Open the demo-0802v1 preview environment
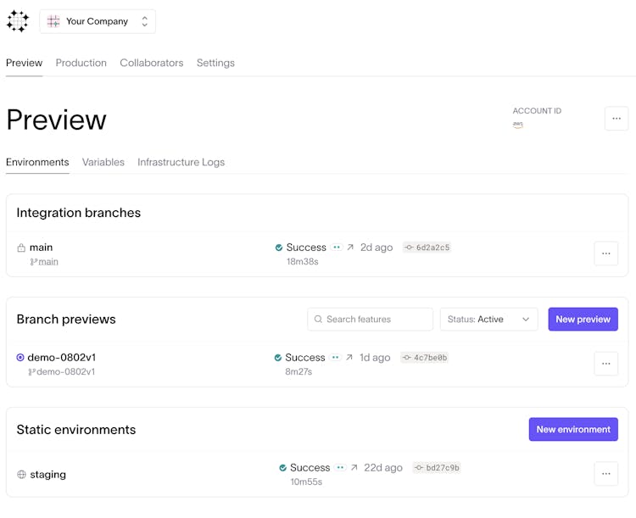The image size is (636, 518). pyautogui.click(x=61, y=358)
